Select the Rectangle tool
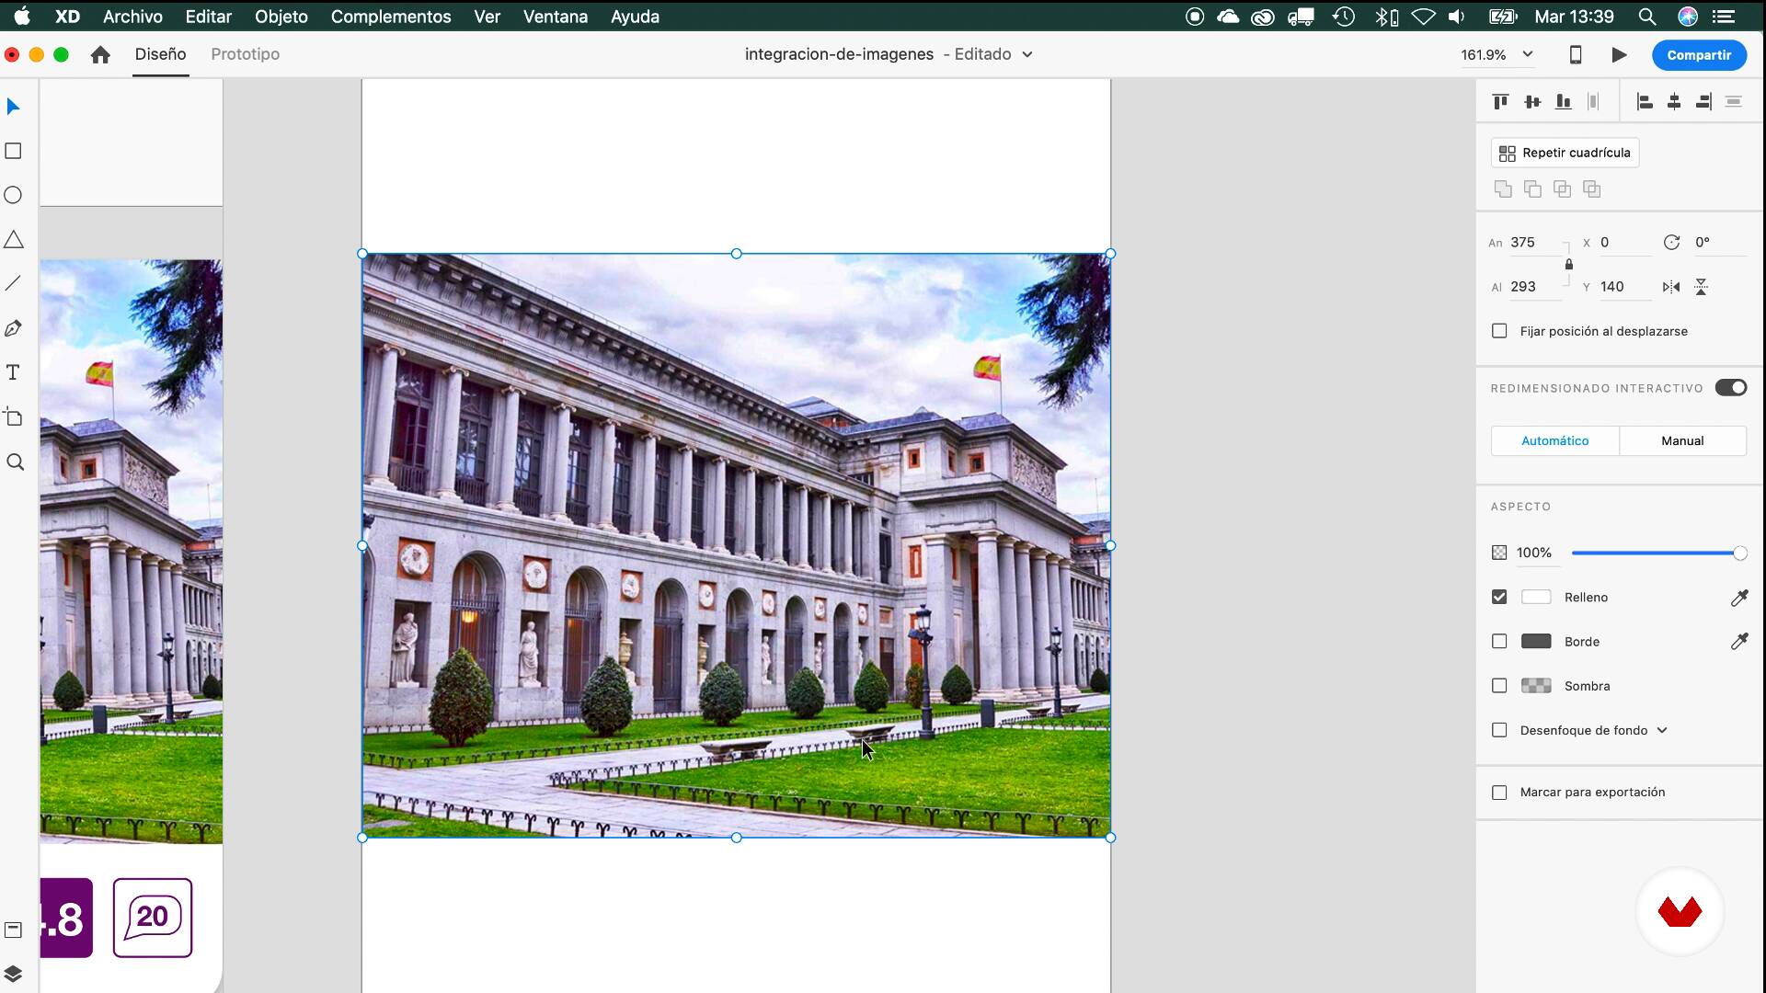The height and width of the screenshot is (993, 1766). [13, 151]
